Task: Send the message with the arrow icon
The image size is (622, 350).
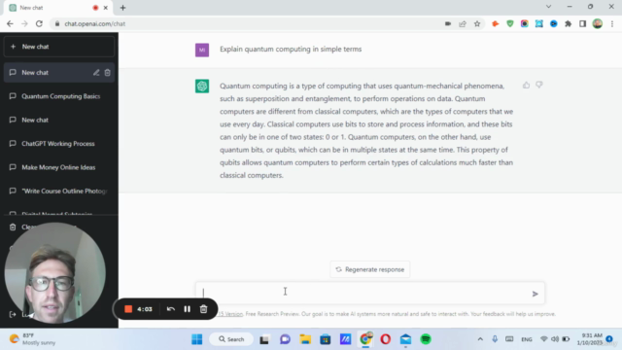Action: tap(535, 294)
